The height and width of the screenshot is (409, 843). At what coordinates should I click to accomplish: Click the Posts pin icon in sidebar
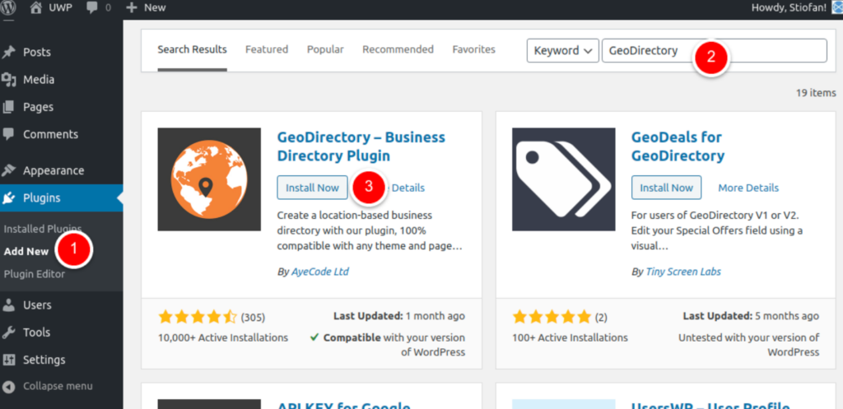pyautogui.click(x=8, y=52)
